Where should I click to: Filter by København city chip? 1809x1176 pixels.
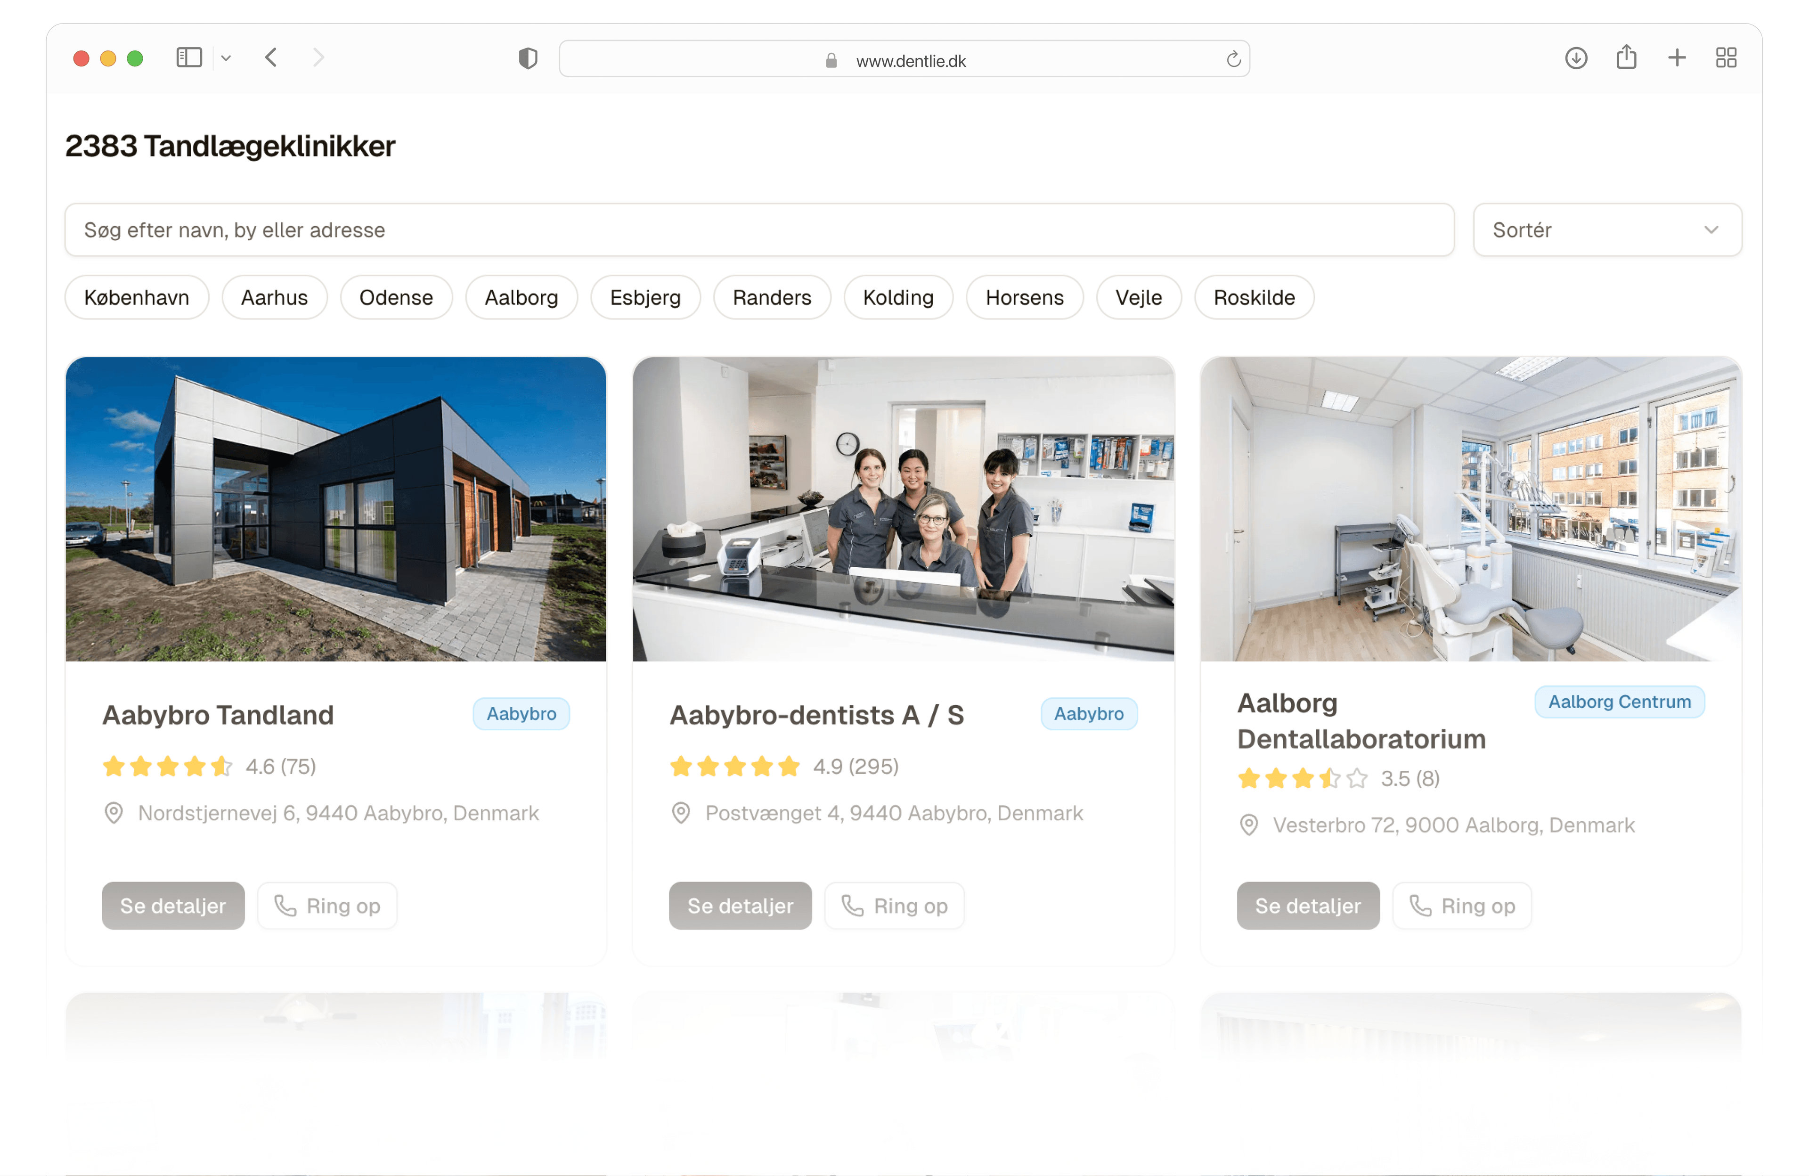click(x=137, y=297)
